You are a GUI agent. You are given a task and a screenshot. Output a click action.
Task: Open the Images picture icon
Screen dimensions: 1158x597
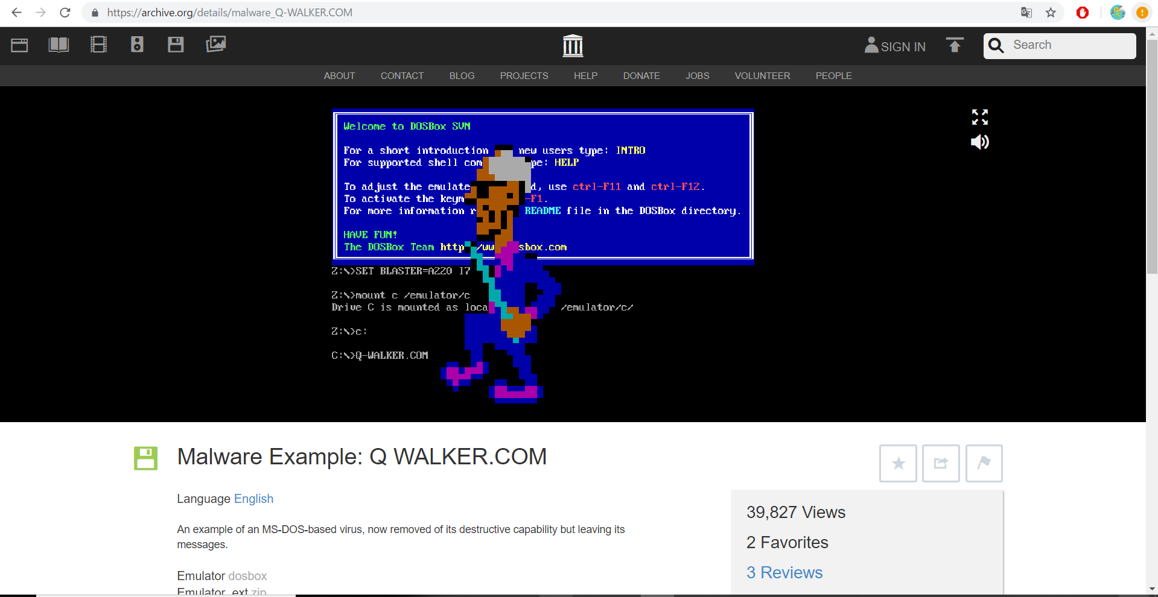215,44
